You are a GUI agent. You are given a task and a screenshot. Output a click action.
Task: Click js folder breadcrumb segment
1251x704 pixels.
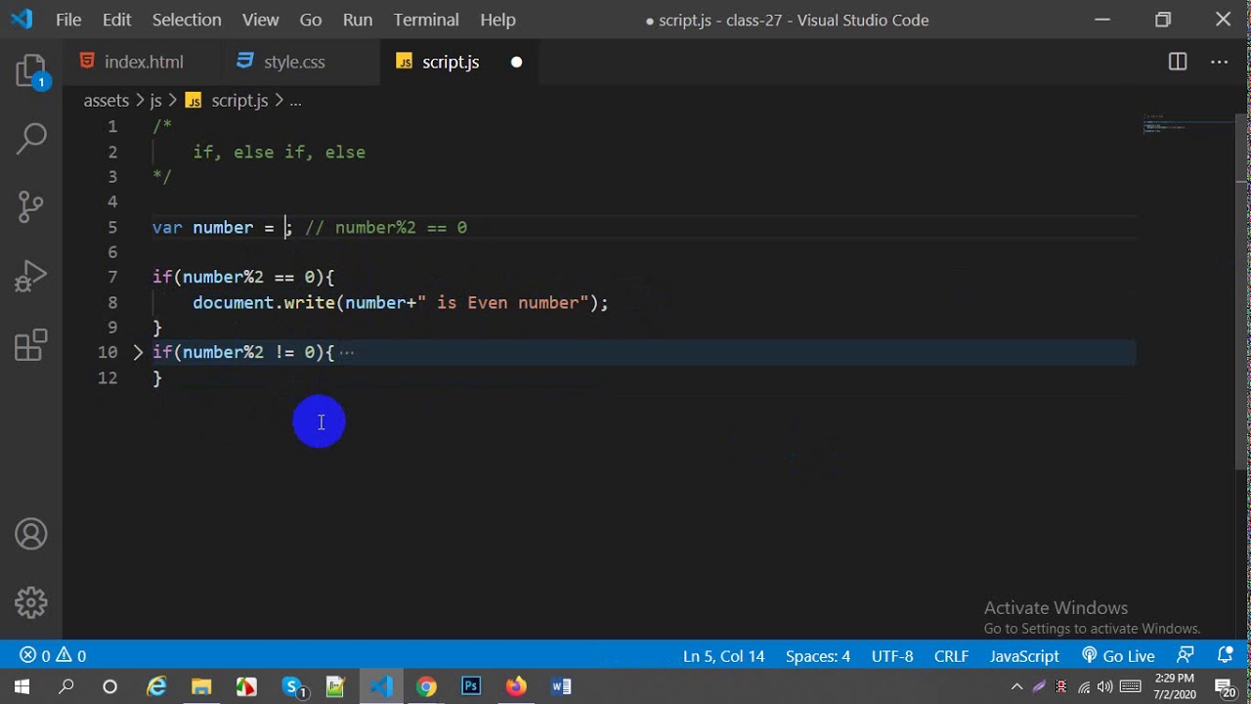pos(155,100)
